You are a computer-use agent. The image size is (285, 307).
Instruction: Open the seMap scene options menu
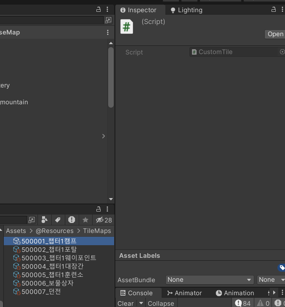coord(108,32)
